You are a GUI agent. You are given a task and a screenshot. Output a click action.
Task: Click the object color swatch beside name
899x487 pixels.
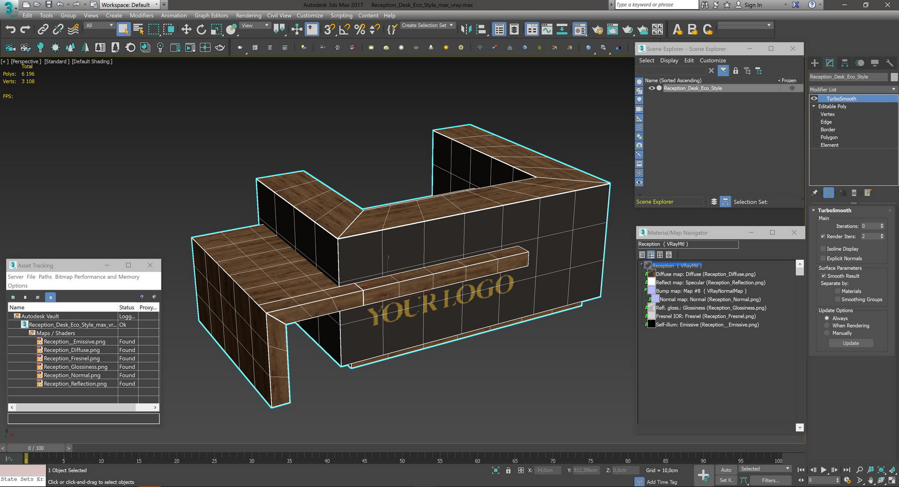(894, 77)
